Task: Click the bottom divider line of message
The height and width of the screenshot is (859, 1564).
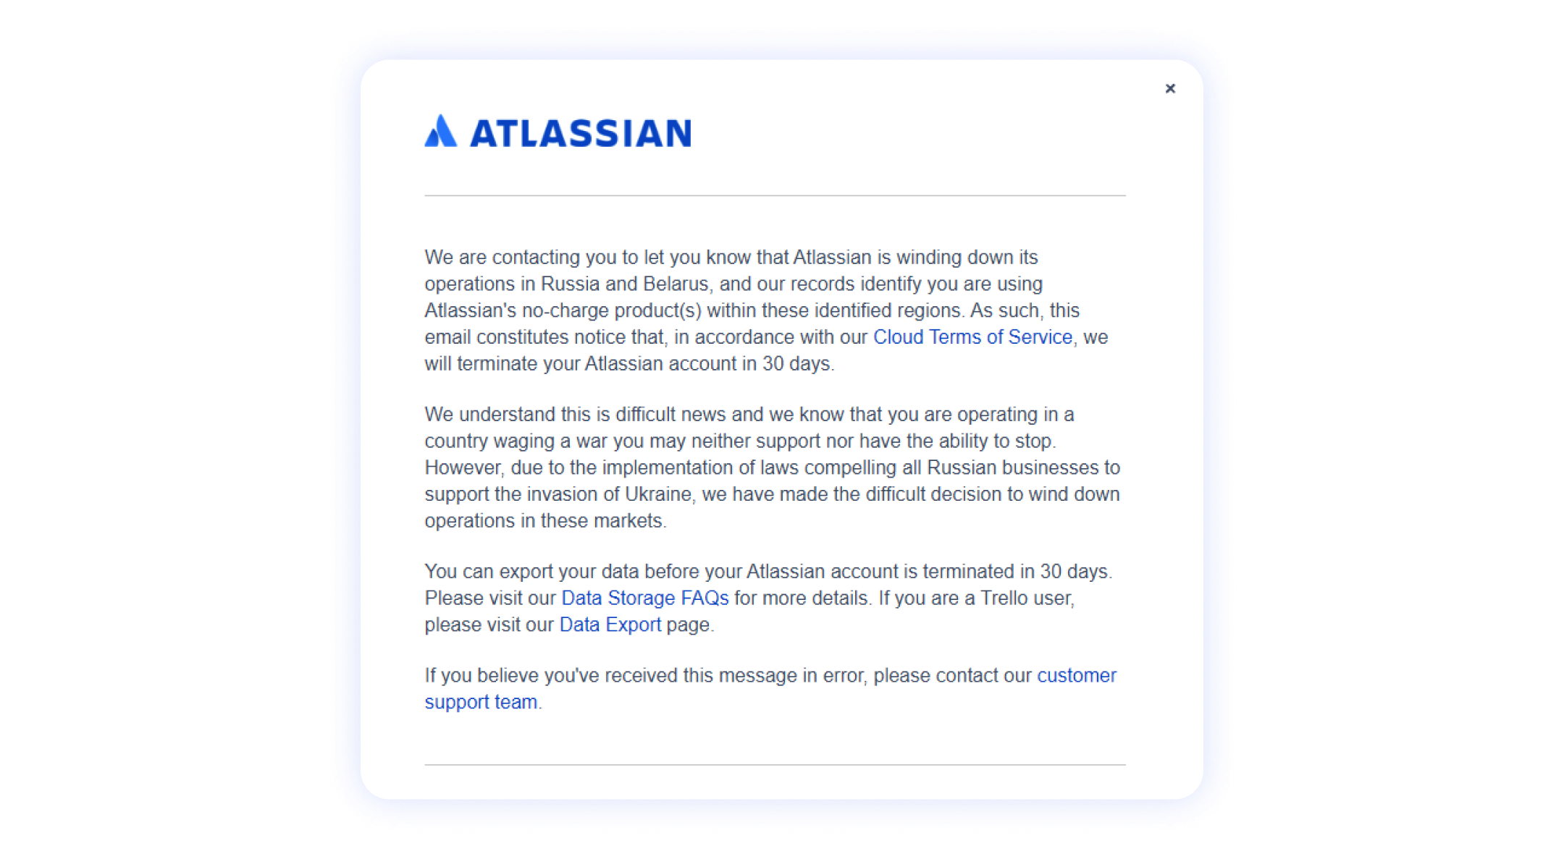Action: (775, 764)
